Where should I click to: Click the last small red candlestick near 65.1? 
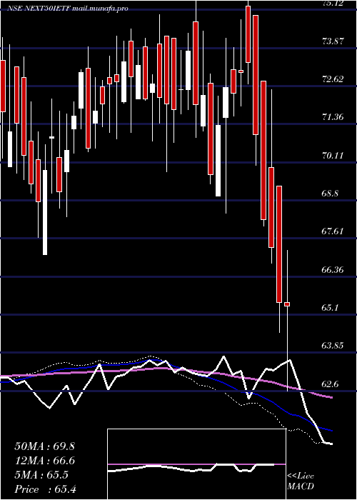(287, 304)
